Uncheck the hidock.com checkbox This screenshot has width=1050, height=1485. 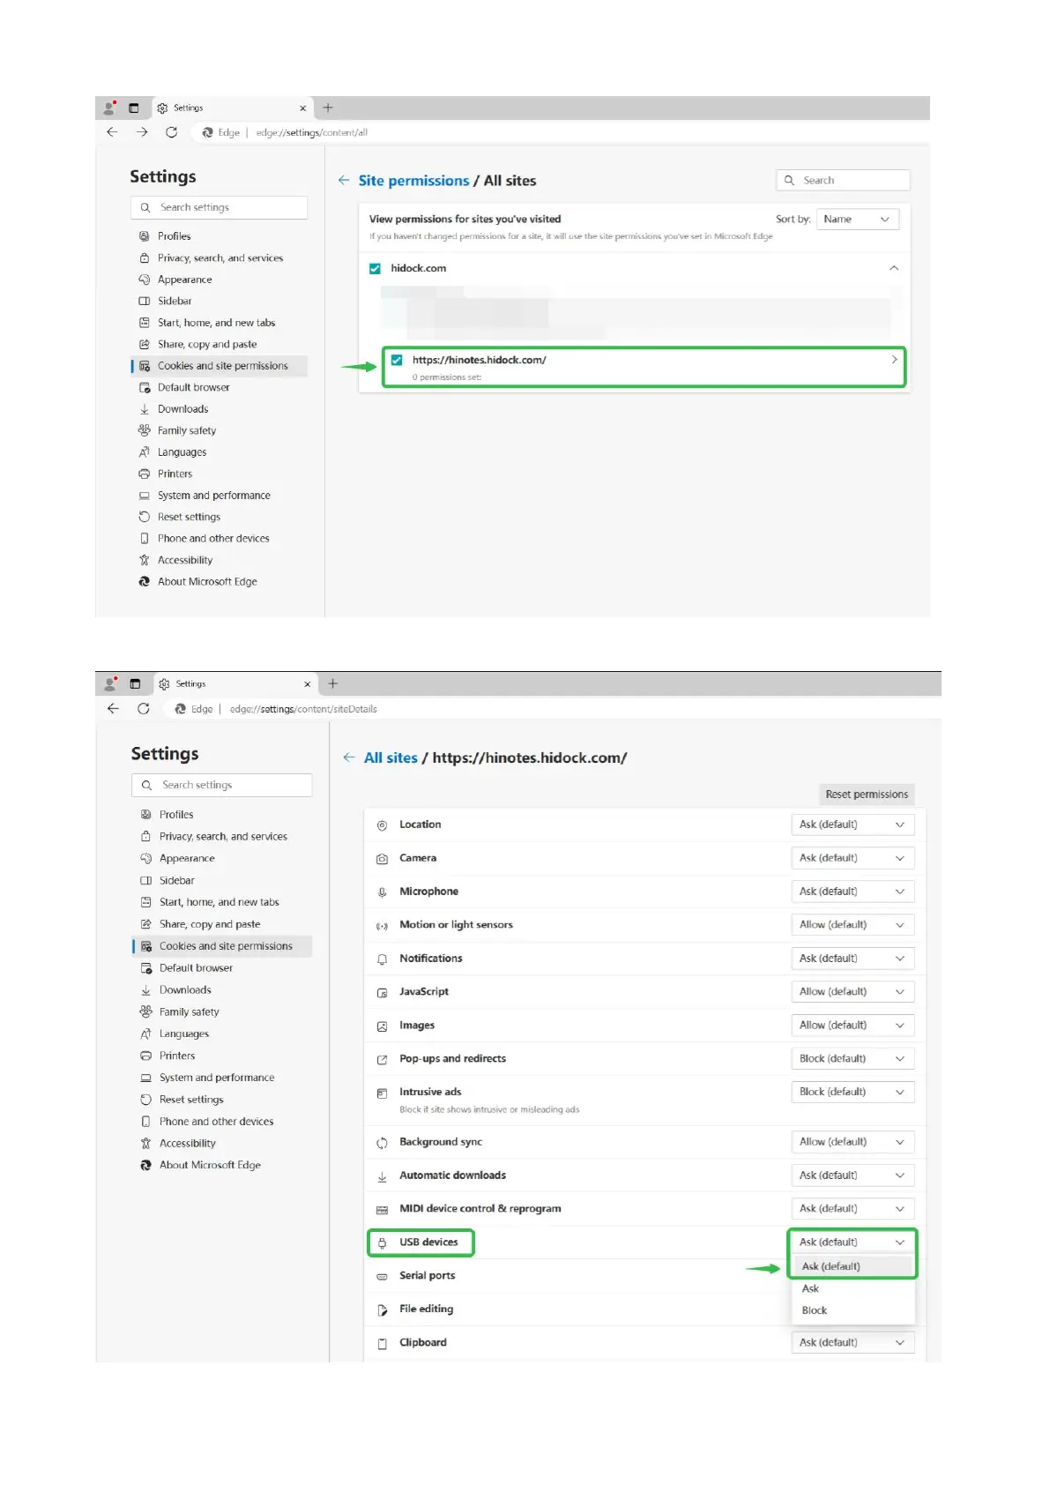[x=376, y=268]
